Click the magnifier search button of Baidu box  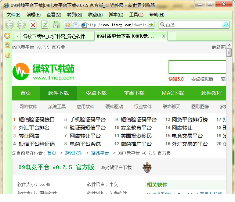(x=225, y=25)
